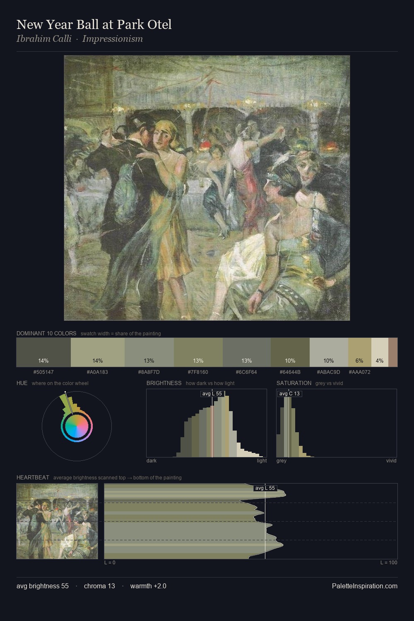
Task: Click the hex code text #7F8160
Action: (x=198, y=372)
